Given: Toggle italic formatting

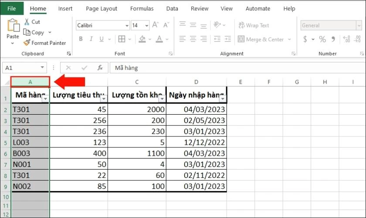Looking at the screenshot, I should point(91,39).
